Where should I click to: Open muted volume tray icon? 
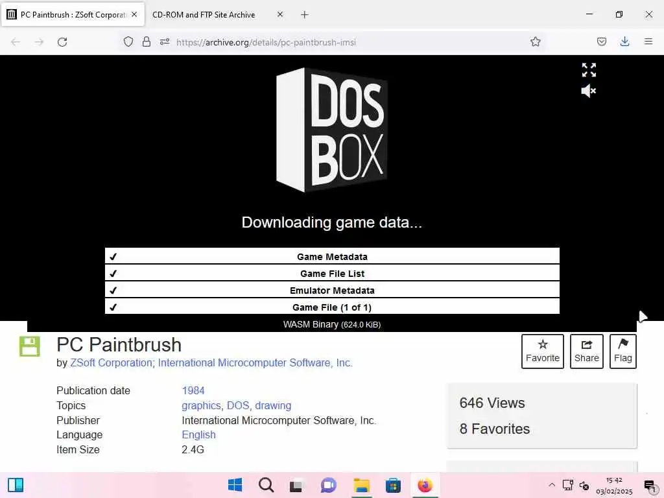coord(584,485)
